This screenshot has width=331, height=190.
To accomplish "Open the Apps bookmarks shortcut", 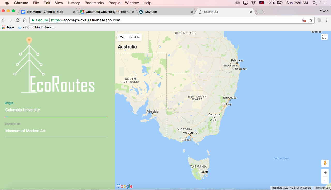I will pos(8,27).
